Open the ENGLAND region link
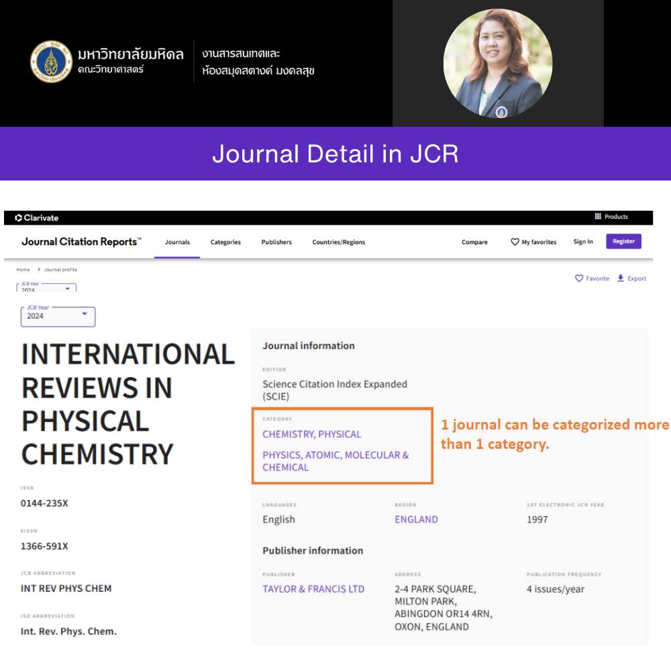 tap(416, 519)
